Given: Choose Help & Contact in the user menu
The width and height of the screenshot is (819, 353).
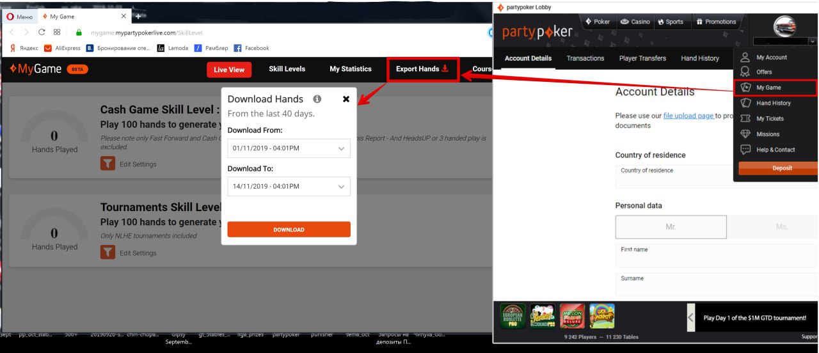Looking at the screenshot, I should tap(776, 150).
